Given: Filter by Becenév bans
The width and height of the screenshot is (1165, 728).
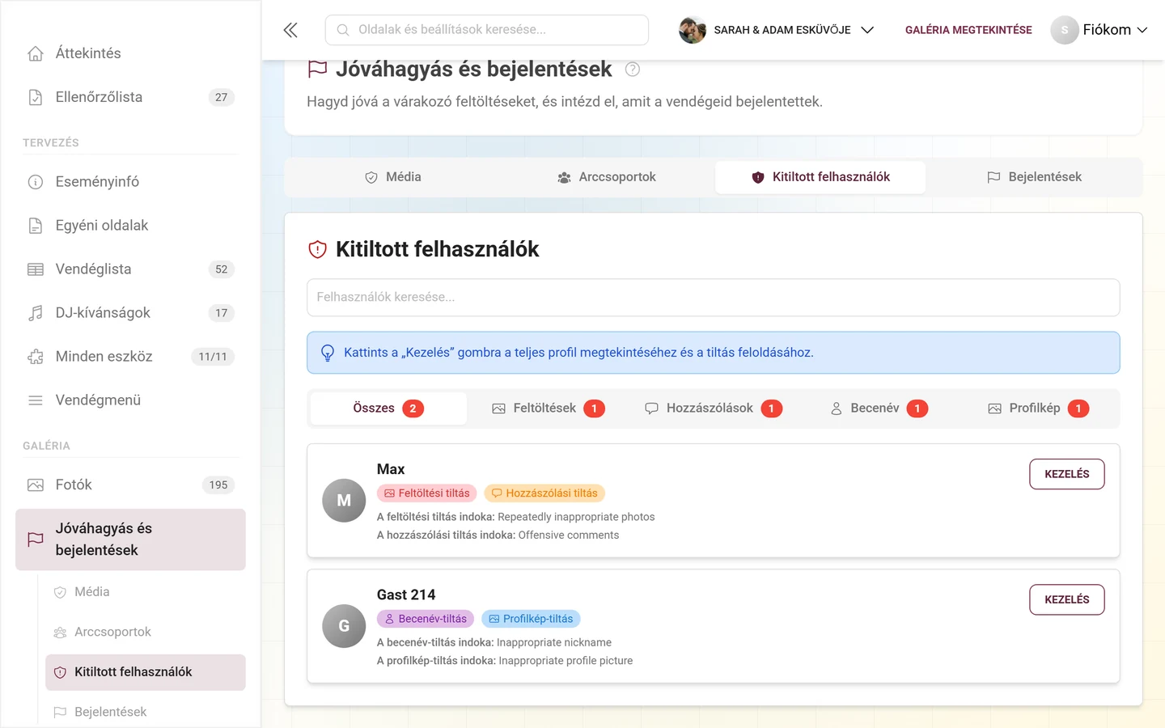Looking at the screenshot, I should pyautogui.click(x=879, y=408).
